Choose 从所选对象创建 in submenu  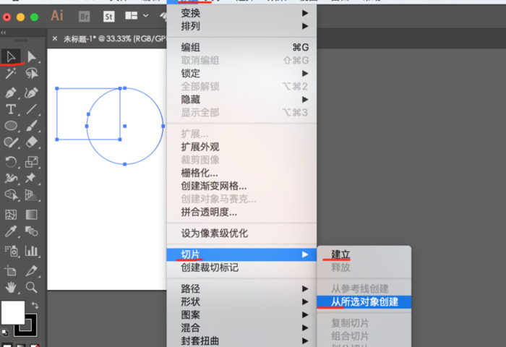364,301
